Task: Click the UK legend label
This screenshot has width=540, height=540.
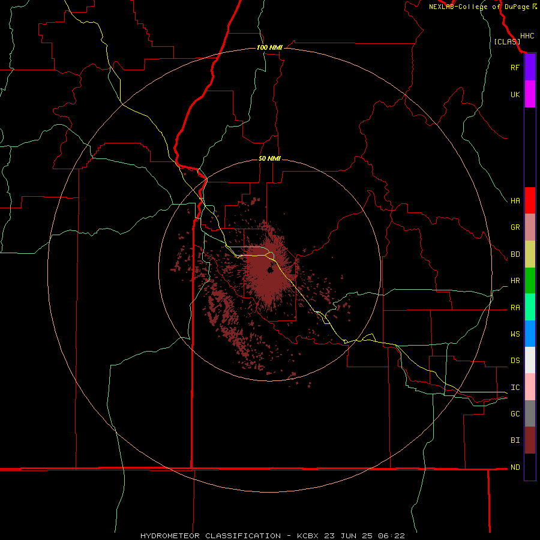Action: [x=515, y=94]
